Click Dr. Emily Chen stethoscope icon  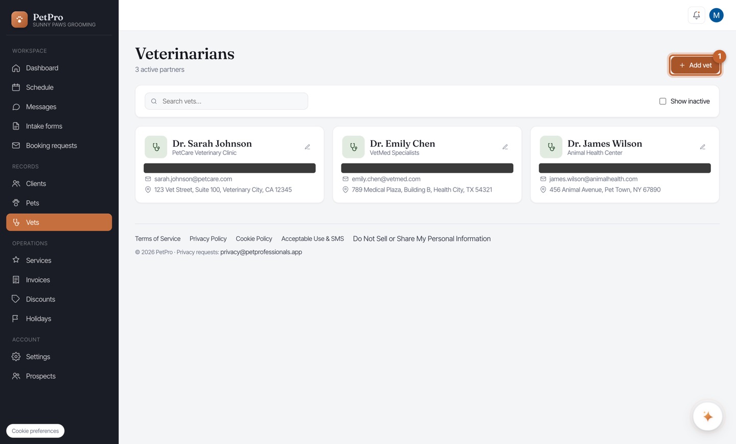click(x=353, y=147)
